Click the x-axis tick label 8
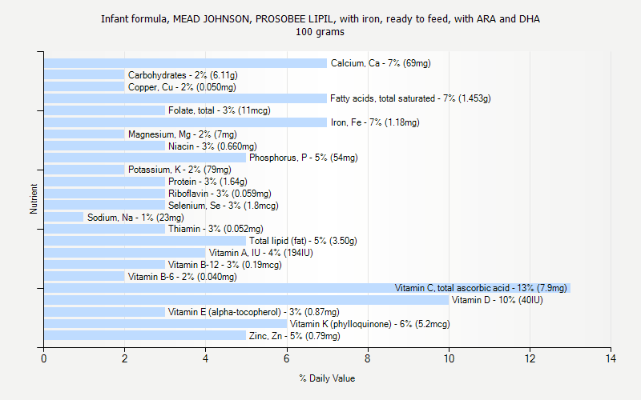This screenshot has width=641, height=400. pos(368,359)
